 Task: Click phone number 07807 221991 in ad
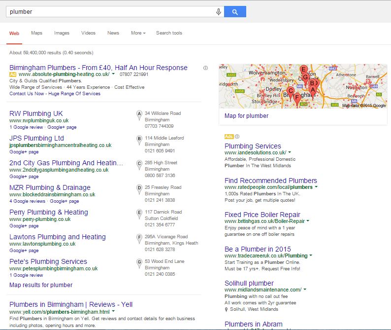pyautogui.click(x=134, y=74)
